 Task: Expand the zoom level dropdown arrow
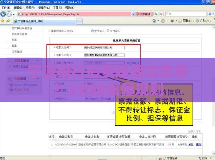pyautogui.click(x=211, y=158)
